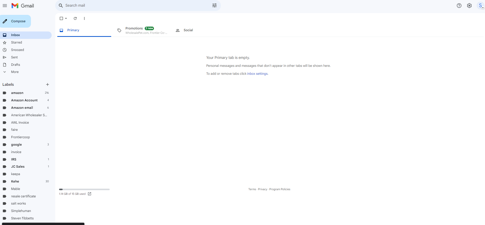Click the Starred star icon

click(x=5, y=42)
